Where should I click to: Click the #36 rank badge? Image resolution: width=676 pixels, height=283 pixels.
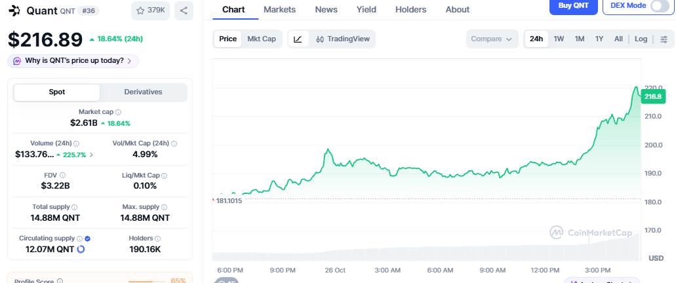tap(89, 10)
